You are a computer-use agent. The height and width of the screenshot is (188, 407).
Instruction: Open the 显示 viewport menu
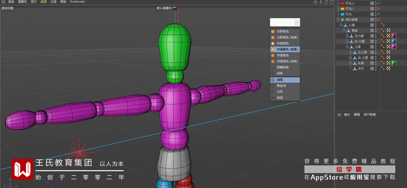point(34,2)
